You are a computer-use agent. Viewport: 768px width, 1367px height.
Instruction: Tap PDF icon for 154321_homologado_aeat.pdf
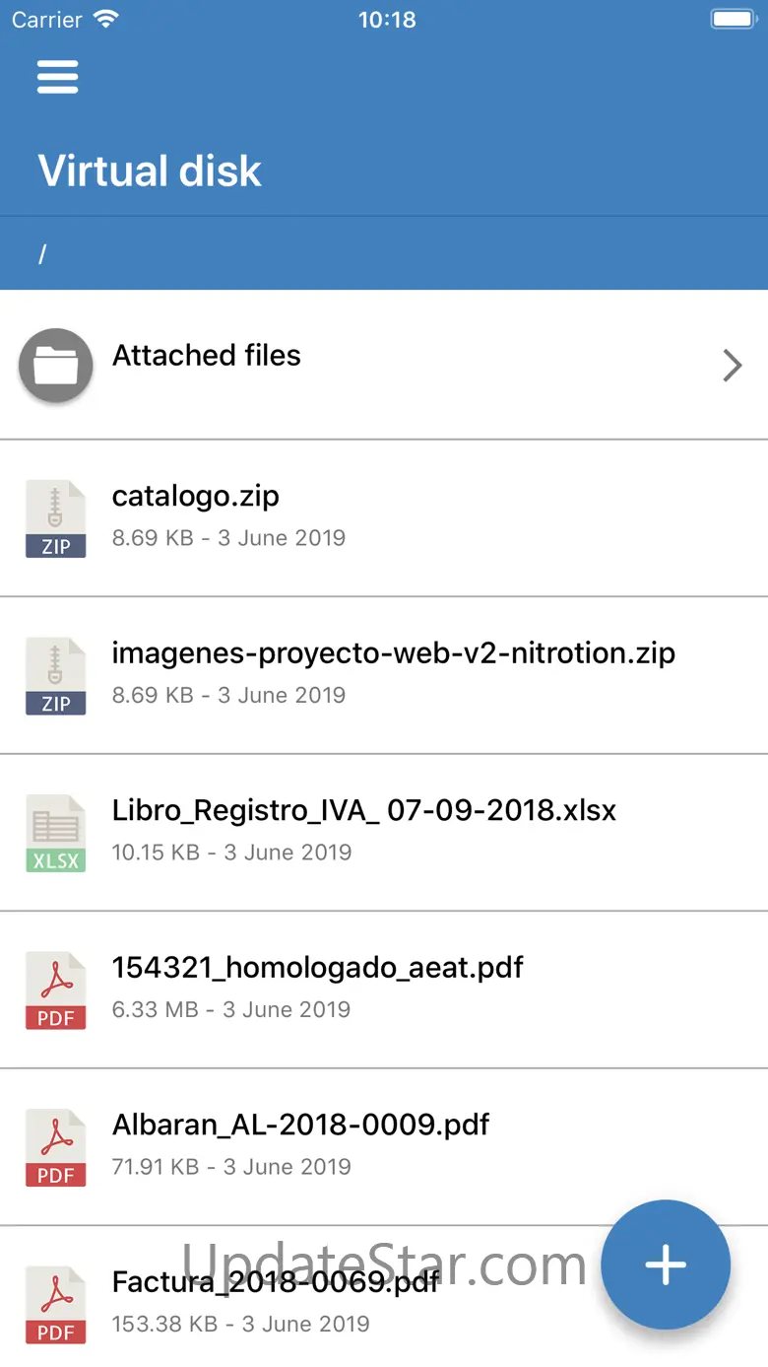[x=56, y=991]
